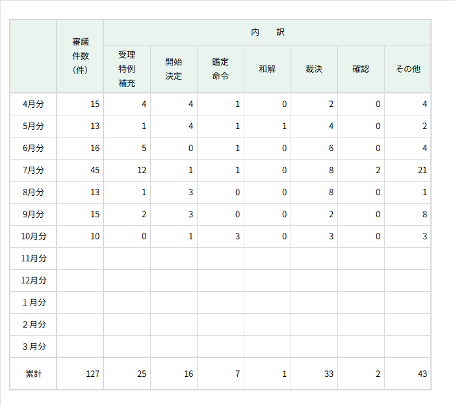Click the 7月分 row label
The height and width of the screenshot is (406, 455).
(33, 170)
